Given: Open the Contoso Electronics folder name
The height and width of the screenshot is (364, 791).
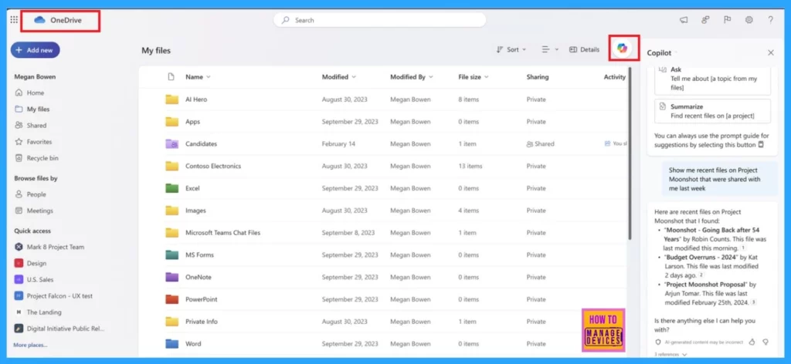Looking at the screenshot, I should pyautogui.click(x=213, y=166).
